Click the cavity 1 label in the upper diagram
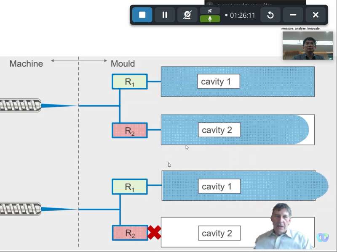Viewport: 337px width, 252px height. (218, 81)
